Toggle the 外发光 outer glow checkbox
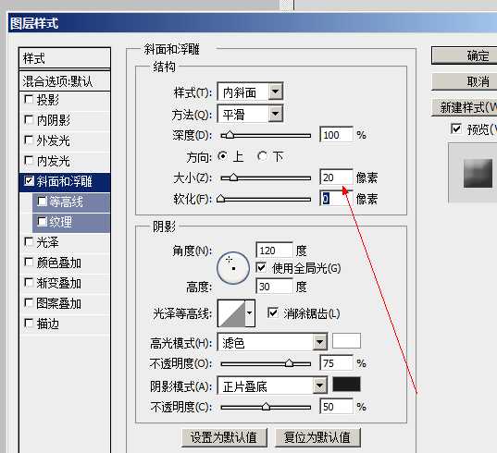The width and height of the screenshot is (497, 453). [29, 141]
